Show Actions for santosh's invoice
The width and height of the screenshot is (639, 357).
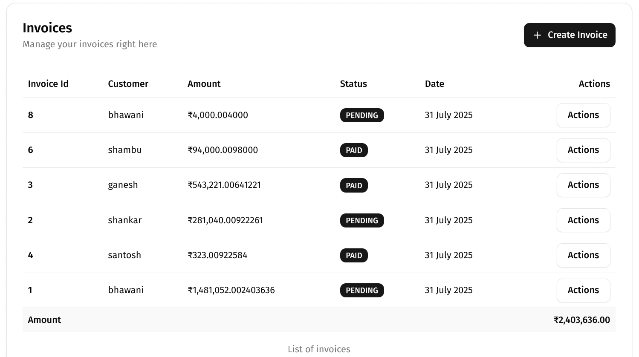(583, 255)
